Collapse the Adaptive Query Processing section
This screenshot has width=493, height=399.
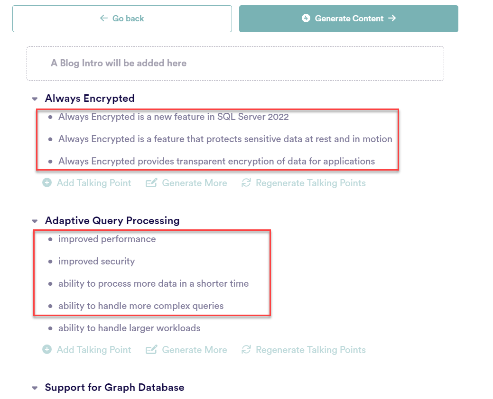click(x=35, y=221)
